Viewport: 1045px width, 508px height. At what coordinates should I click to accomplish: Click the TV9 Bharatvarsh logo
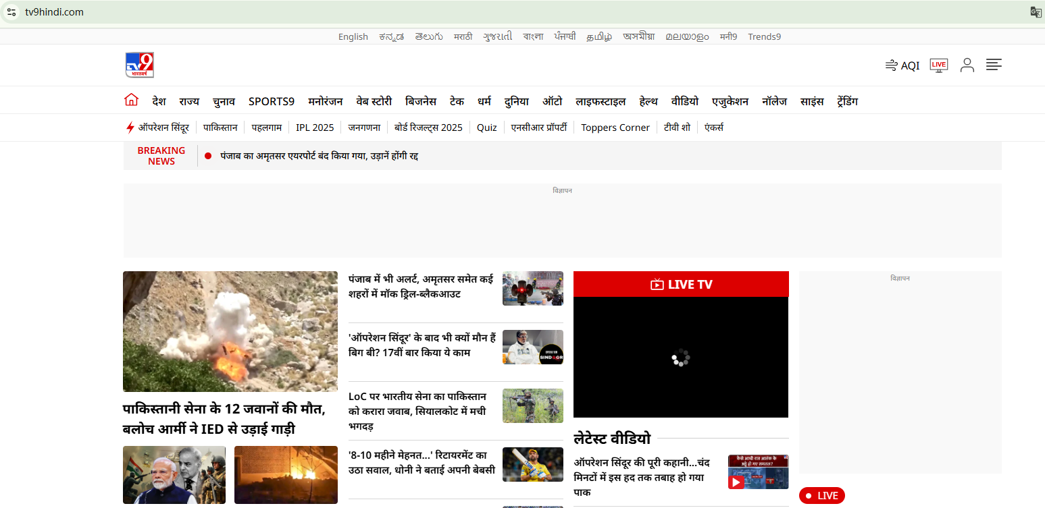tap(139, 65)
